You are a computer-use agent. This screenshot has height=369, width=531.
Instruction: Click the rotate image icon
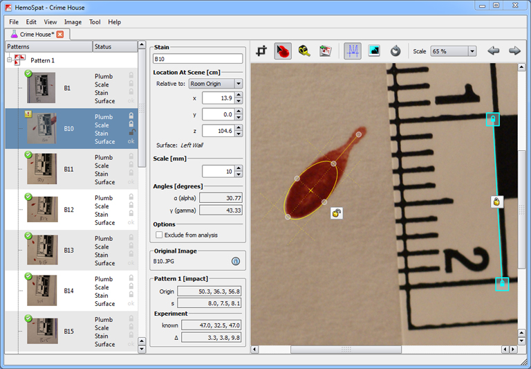click(x=395, y=51)
